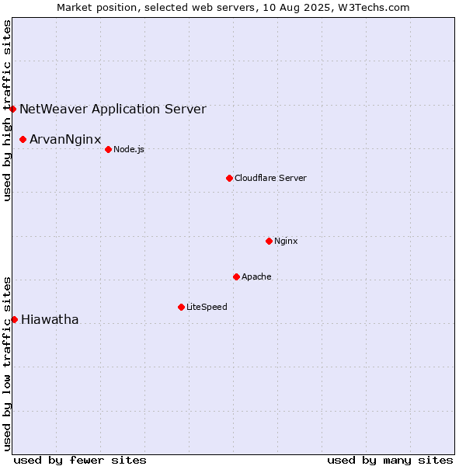466x466 pixels.
Task: Select the LiteSpeed label
Action: 207,307
